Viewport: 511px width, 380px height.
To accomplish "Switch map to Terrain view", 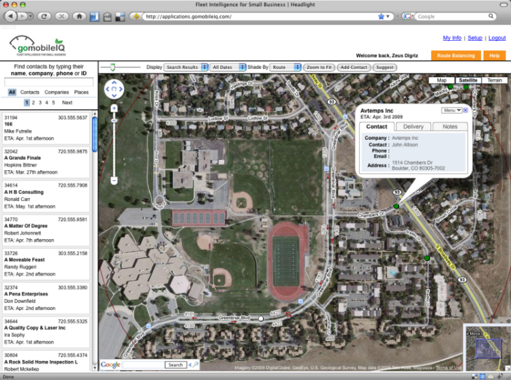I will click(x=494, y=80).
